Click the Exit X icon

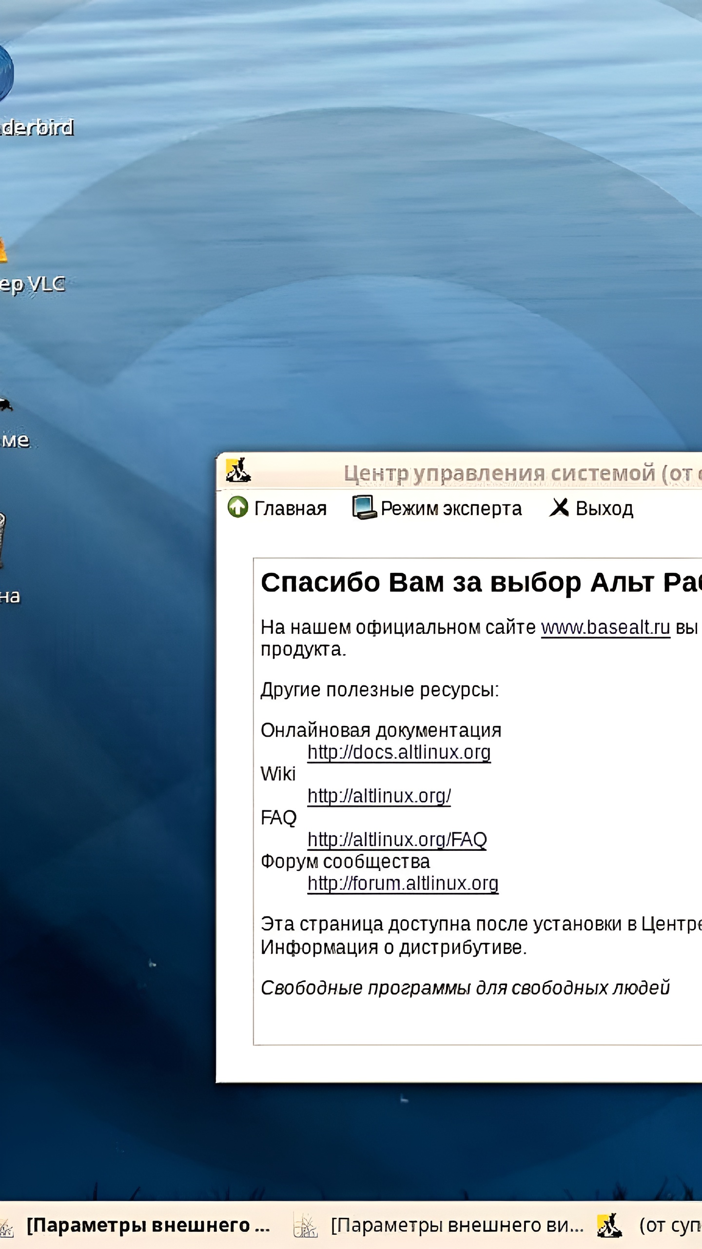point(560,507)
